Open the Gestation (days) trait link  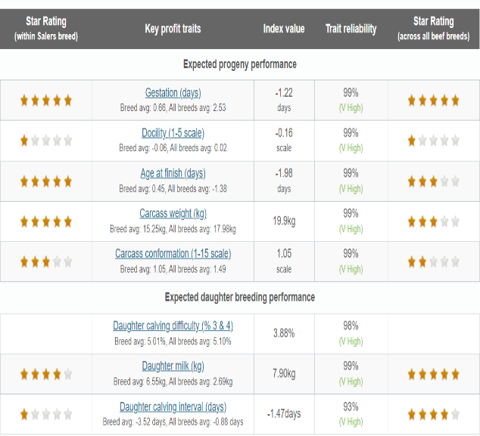173,93
